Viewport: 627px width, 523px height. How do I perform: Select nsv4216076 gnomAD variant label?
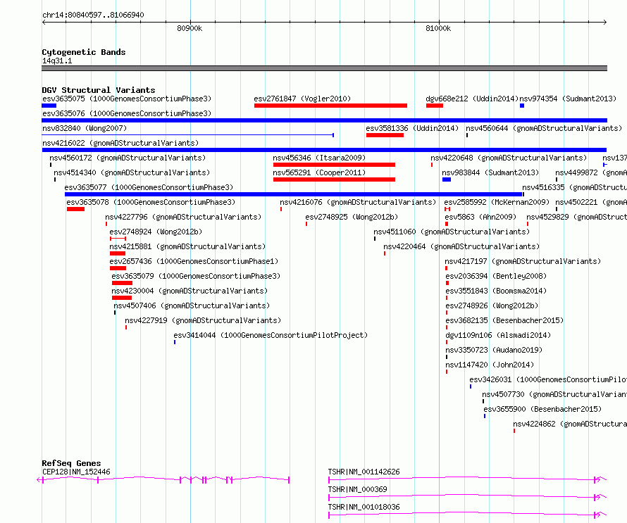[358, 202]
